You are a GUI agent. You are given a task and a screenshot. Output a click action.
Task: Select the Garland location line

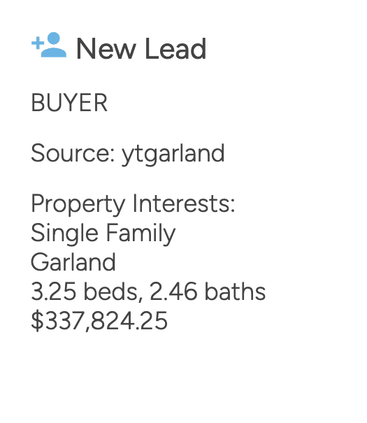point(73,262)
